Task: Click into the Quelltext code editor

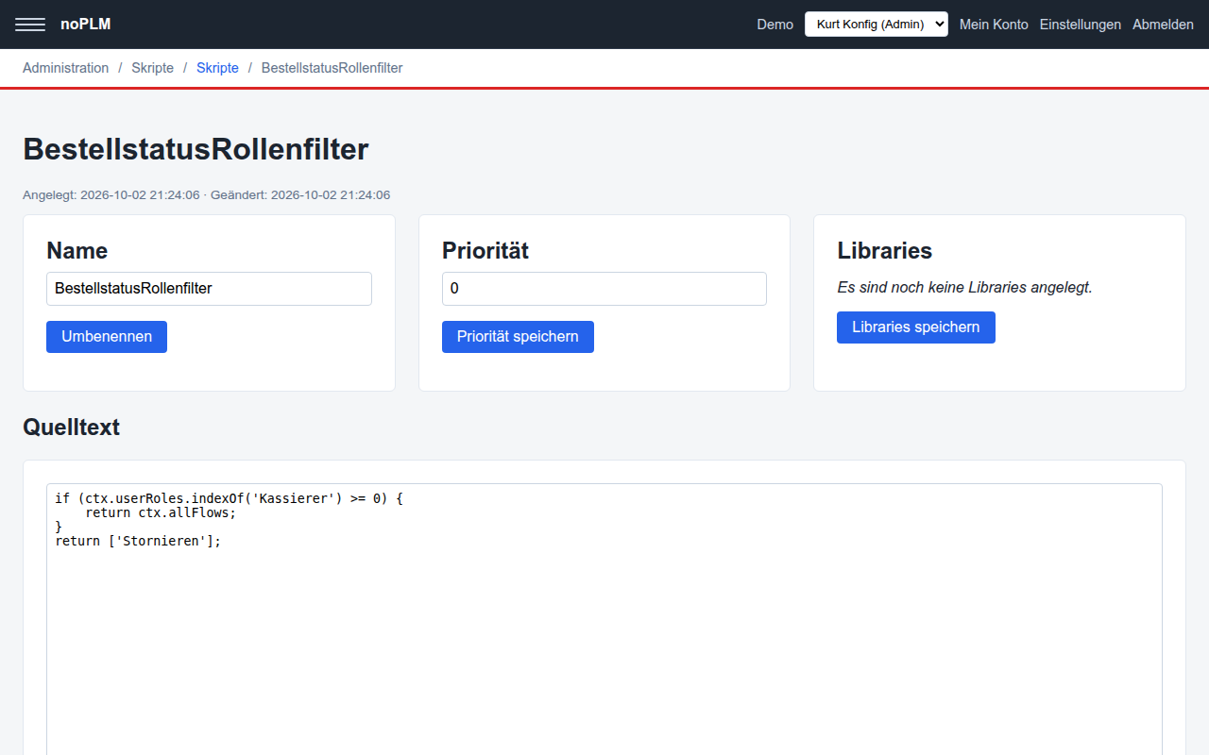Action: (x=604, y=619)
